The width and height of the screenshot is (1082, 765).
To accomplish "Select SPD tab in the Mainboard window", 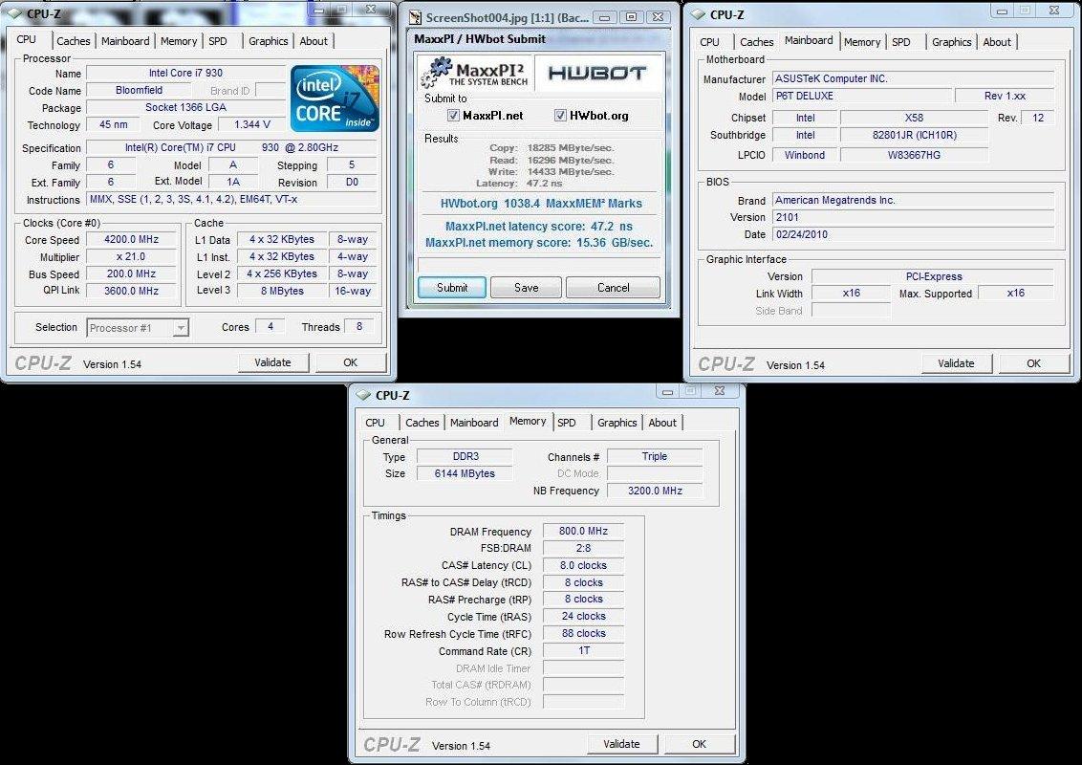I will (901, 42).
